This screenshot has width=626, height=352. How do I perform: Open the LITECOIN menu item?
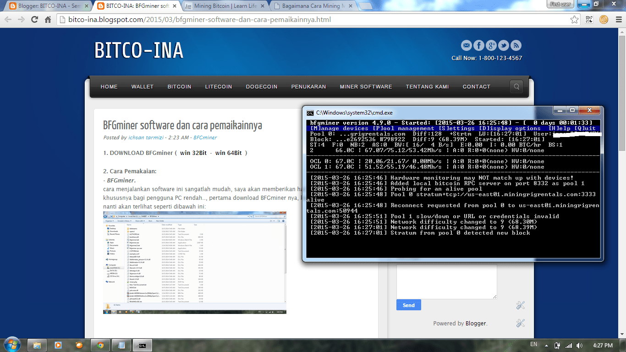[219, 87]
